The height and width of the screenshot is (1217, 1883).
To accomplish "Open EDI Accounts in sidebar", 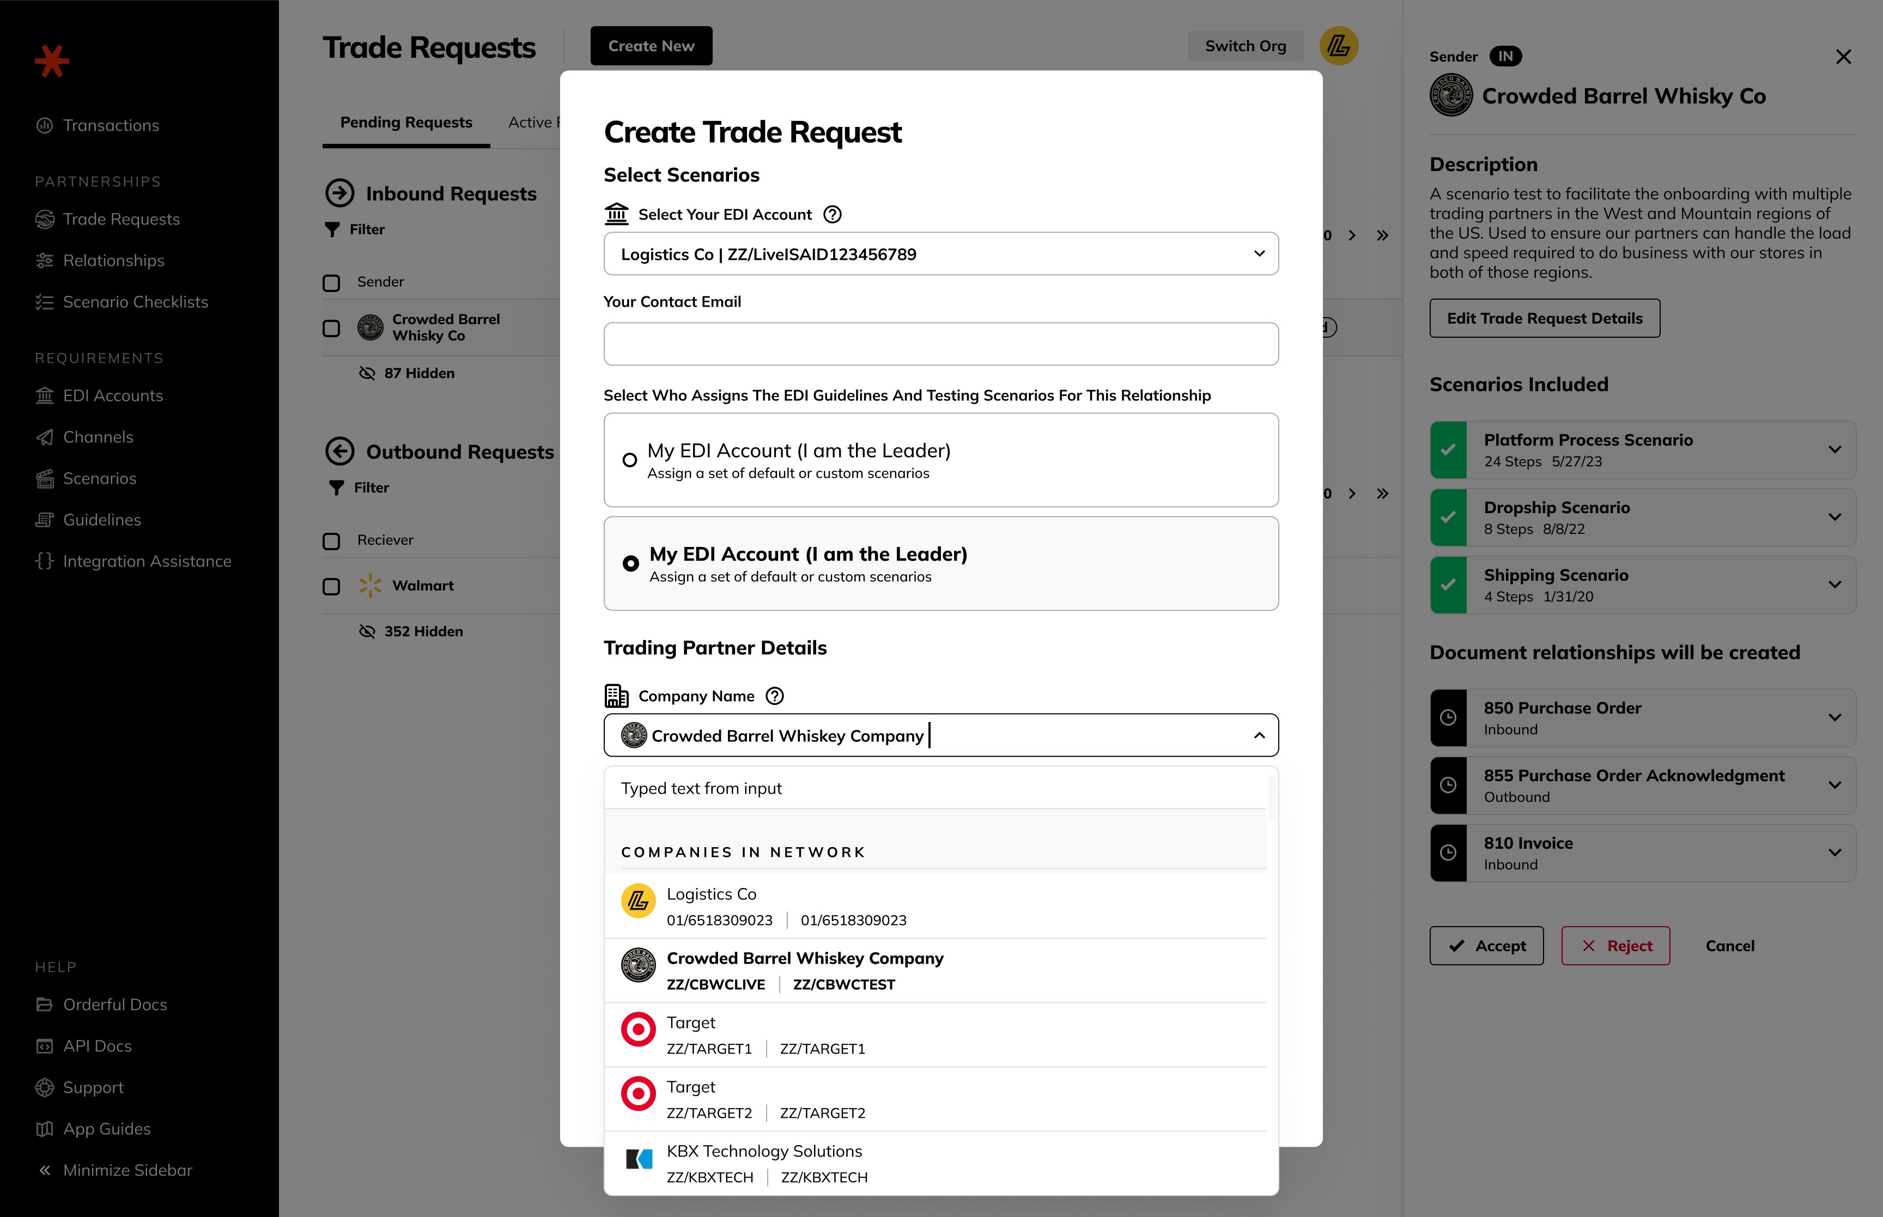I will pos(99,396).
